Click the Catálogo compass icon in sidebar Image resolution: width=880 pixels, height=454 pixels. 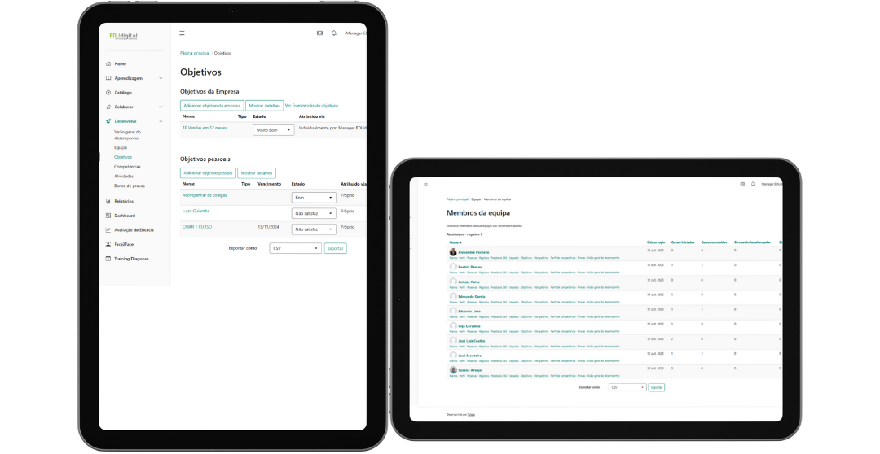(108, 93)
